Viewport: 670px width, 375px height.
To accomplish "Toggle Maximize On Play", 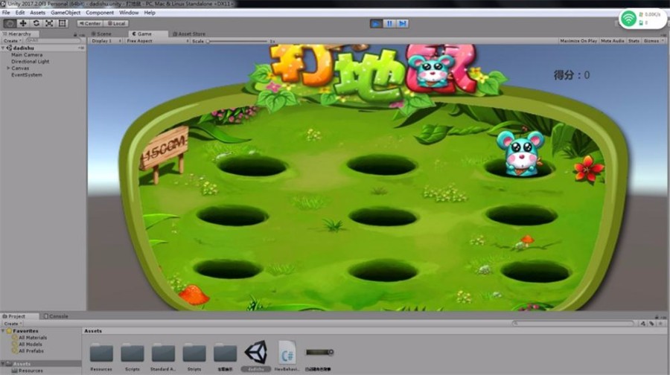I will (578, 41).
